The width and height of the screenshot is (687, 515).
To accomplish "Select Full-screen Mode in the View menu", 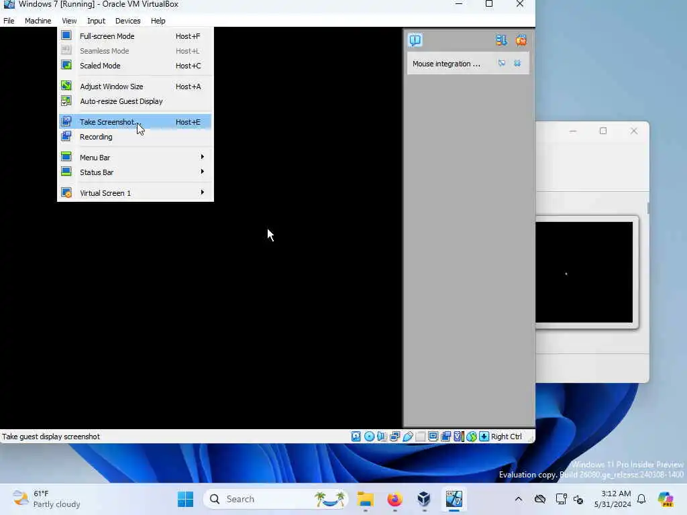I will pyautogui.click(x=135, y=36).
